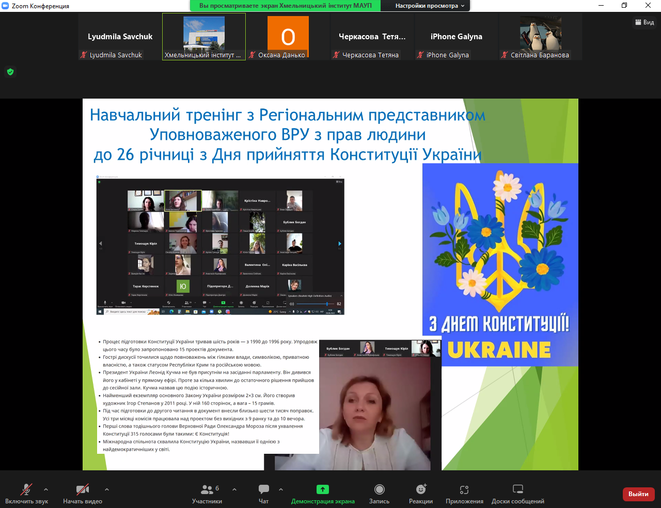Click the yellow 'UKRAINE' text
The height and width of the screenshot is (508, 661).
pos(499,350)
